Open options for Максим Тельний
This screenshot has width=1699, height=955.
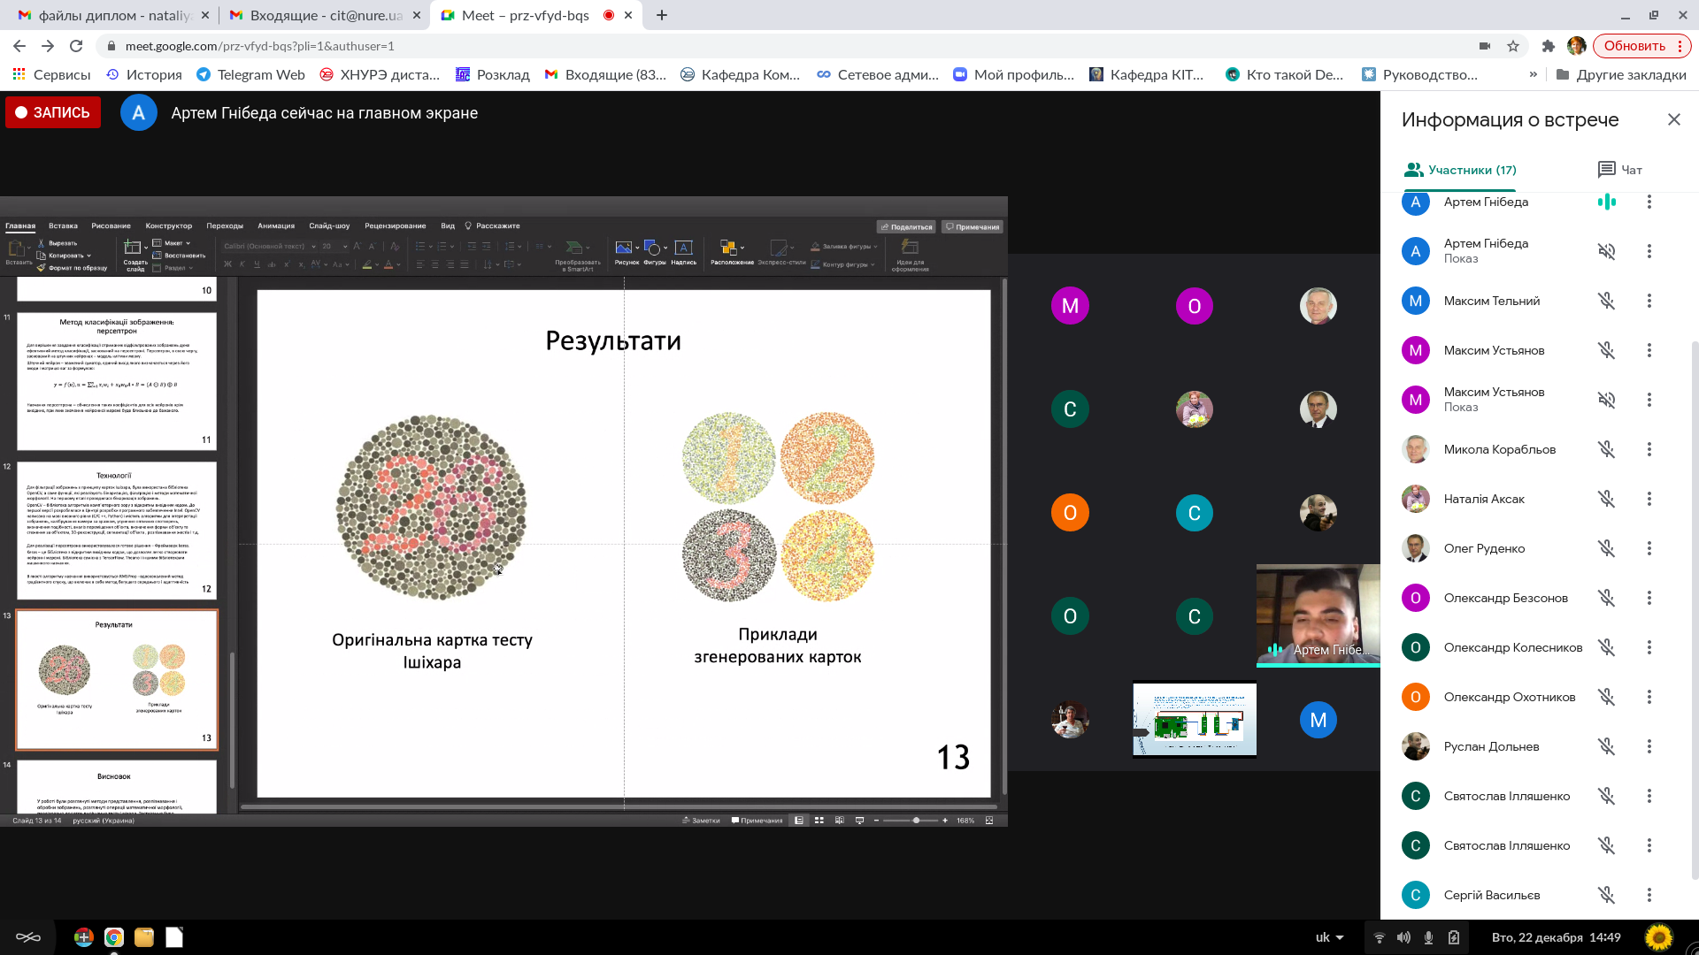point(1649,301)
